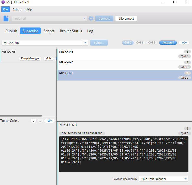Click the JSON payload text area
The height and width of the screenshot is (185, 192).
point(124,154)
